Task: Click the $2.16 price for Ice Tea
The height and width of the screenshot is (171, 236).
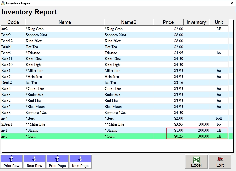Action: [x=168, y=83]
